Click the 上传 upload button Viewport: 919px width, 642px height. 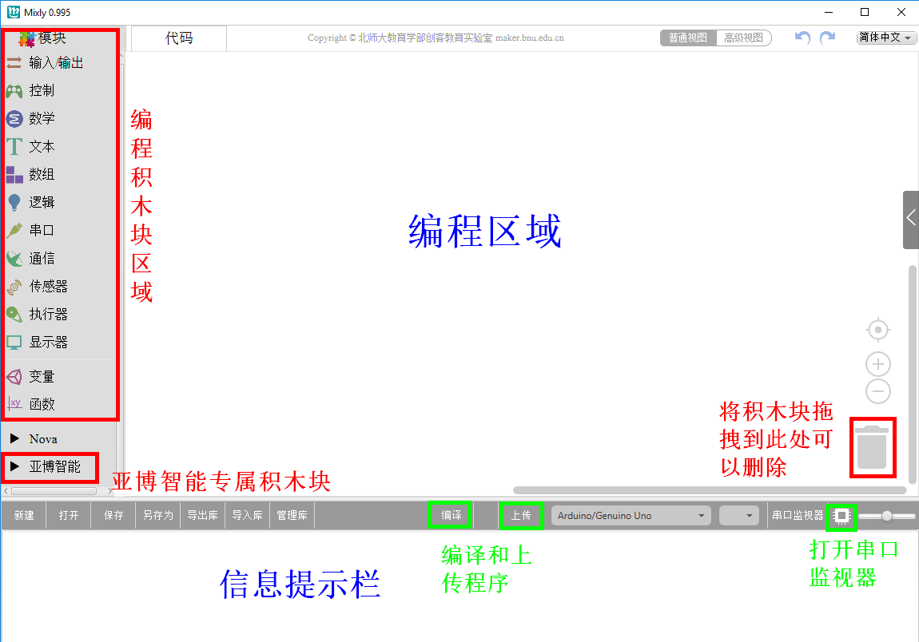[521, 516]
